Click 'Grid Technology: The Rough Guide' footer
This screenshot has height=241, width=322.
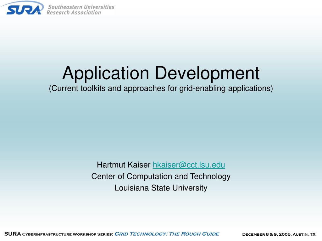(x=167, y=234)
